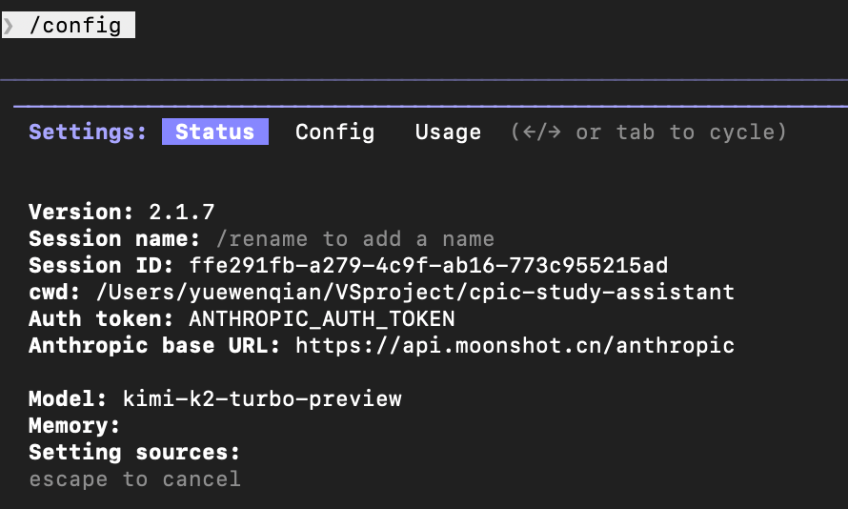
Task: Click the 'Model:' label
Action: pyautogui.click(x=69, y=398)
